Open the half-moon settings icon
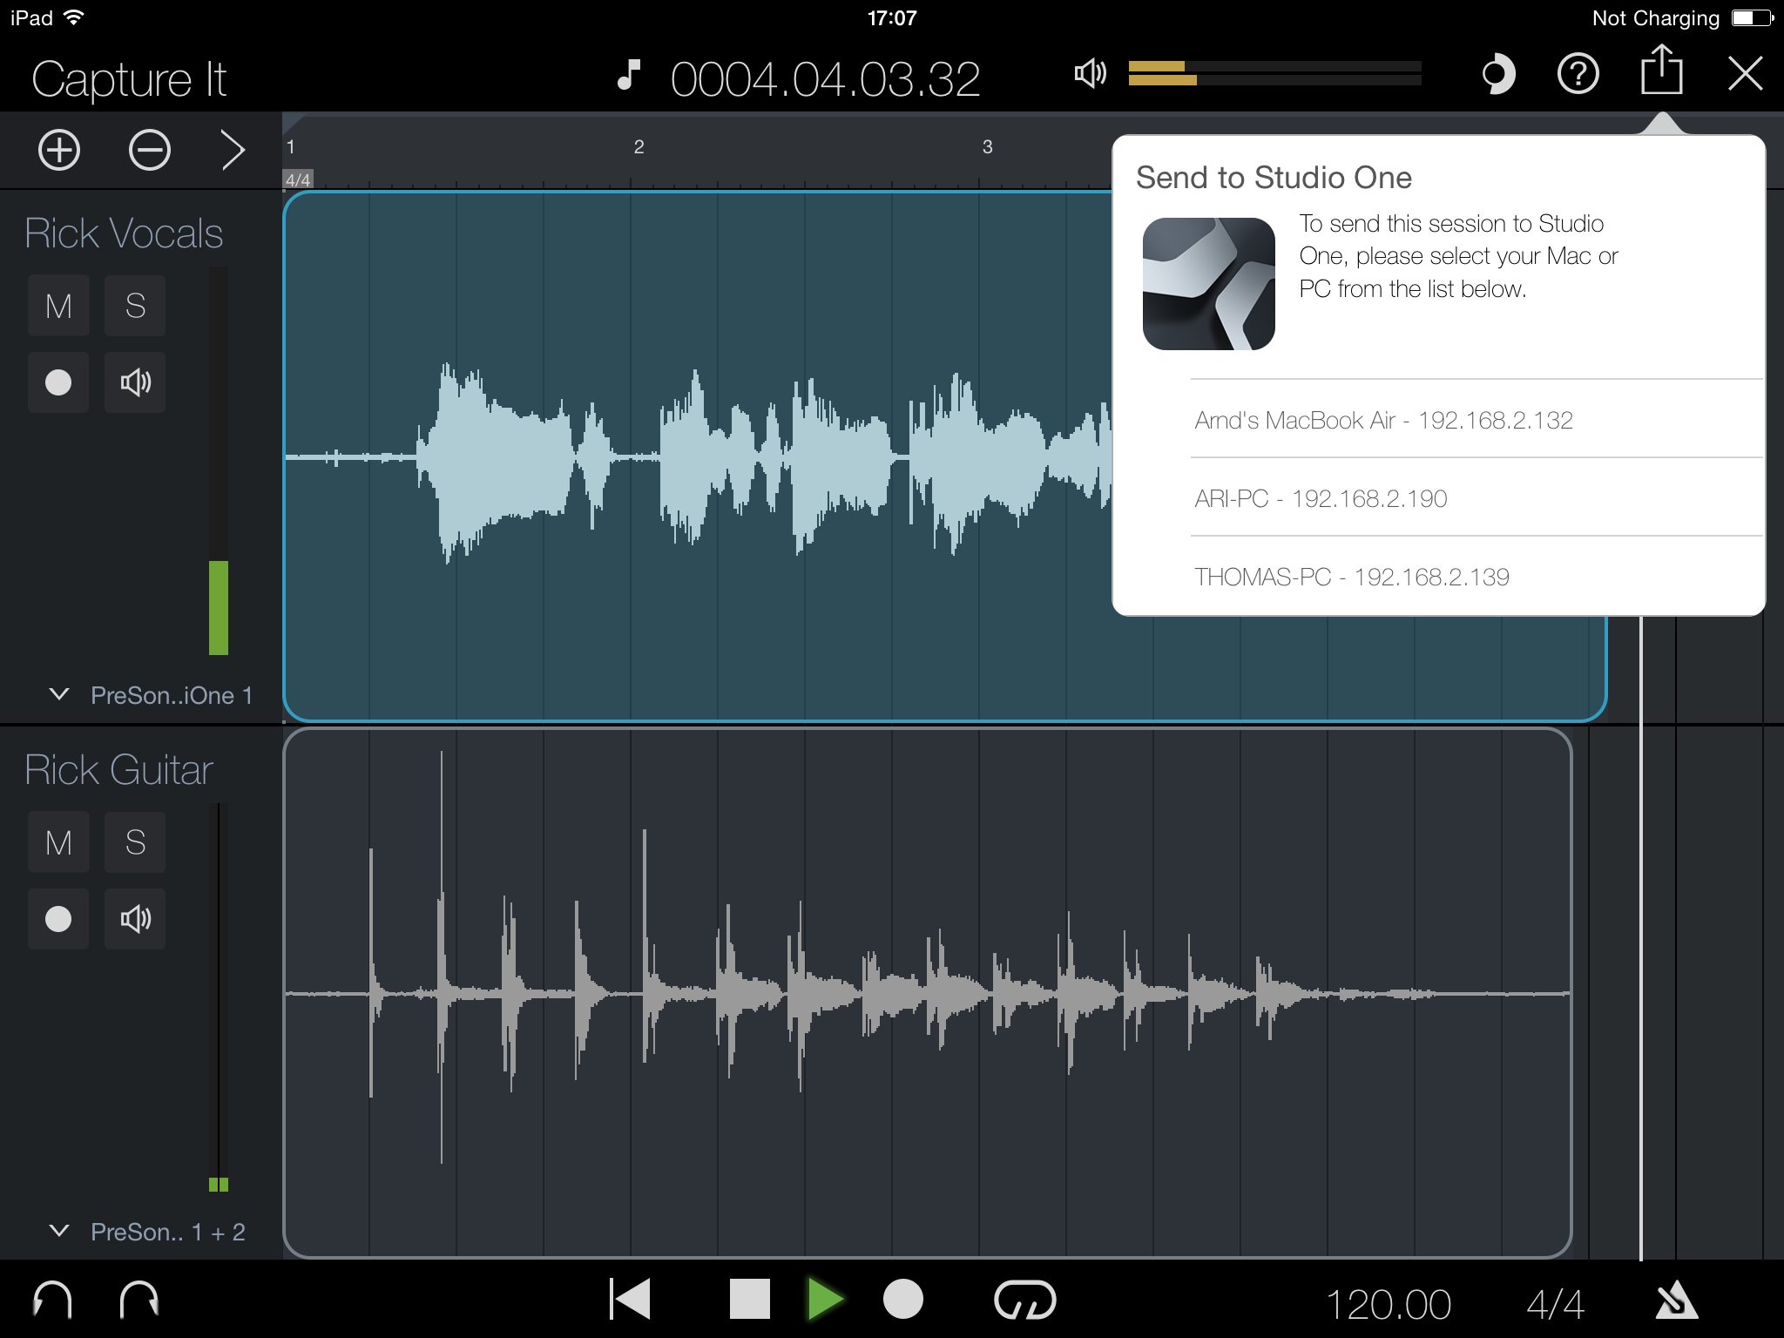Screen dimensions: 1784x1338 1497,75
